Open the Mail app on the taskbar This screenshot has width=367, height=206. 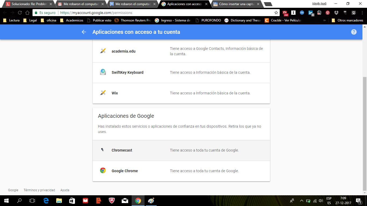[x=125, y=201]
